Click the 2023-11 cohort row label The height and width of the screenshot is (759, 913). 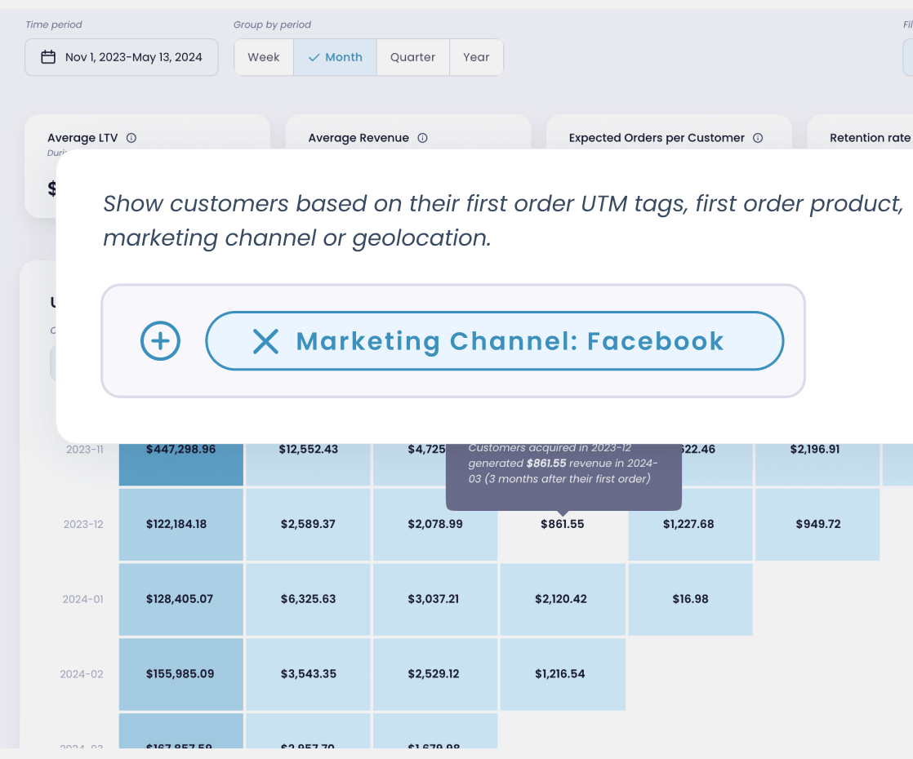click(84, 450)
